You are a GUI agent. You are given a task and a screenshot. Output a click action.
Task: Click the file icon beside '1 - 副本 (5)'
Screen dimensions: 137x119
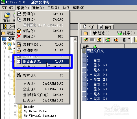(x=84, y=80)
